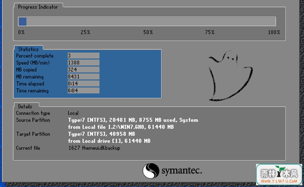The height and width of the screenshot is (187, 304).
Task: Click the connection type value 'Local'
Action: click(73, 113)
